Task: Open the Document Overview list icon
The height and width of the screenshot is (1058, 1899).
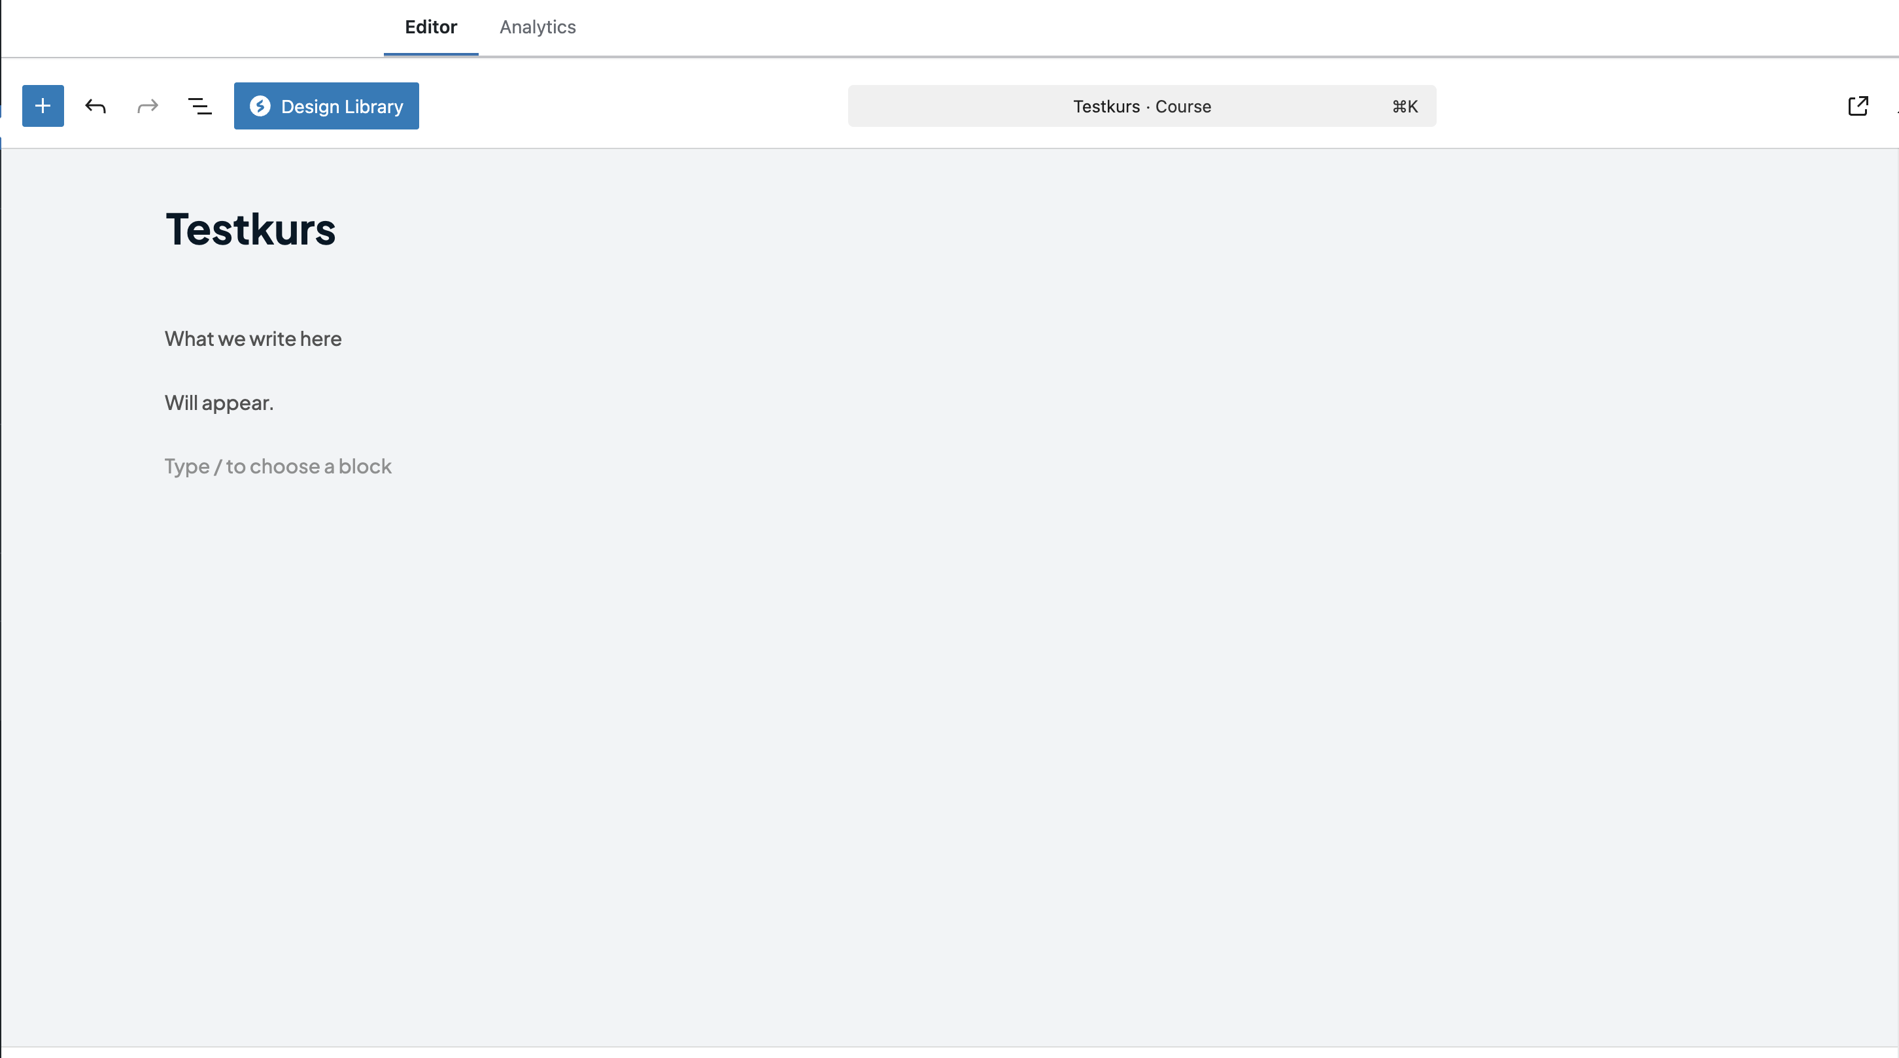Action: [x=200, y=106]
